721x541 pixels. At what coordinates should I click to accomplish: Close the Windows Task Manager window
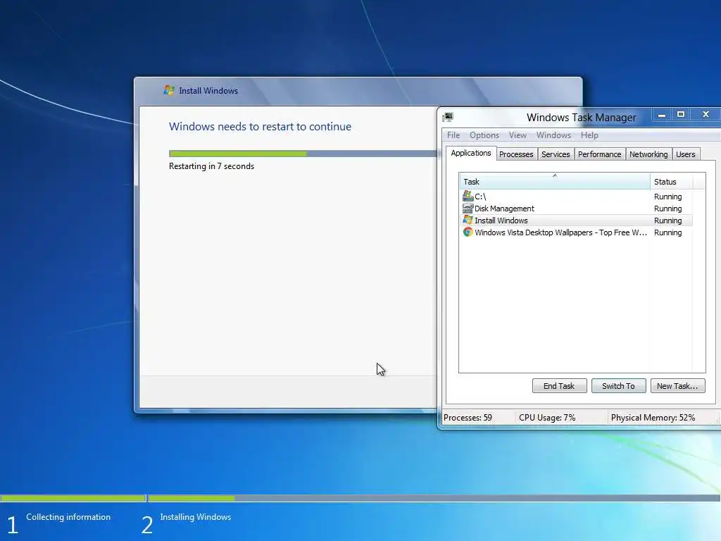706,115
